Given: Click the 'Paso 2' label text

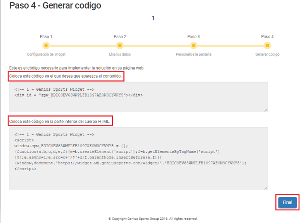Looking at the screenshot, I should [120, 36].
